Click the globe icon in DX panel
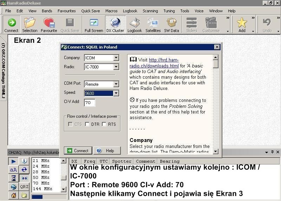Viewport: 281px width, 201px height. (13, 187)
